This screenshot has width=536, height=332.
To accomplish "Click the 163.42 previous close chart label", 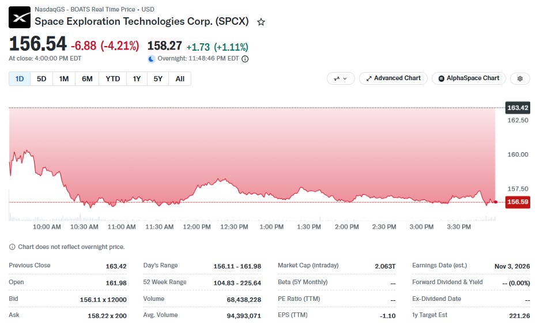I will (x=518, y=108).
